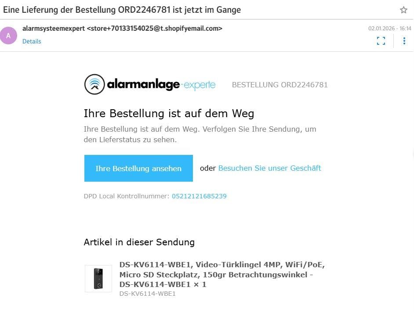This screenshot has height=312, width=414.
Task: Click the email subject line with ORD2246781
Action: pyautogui.click(x=122, y=10)
